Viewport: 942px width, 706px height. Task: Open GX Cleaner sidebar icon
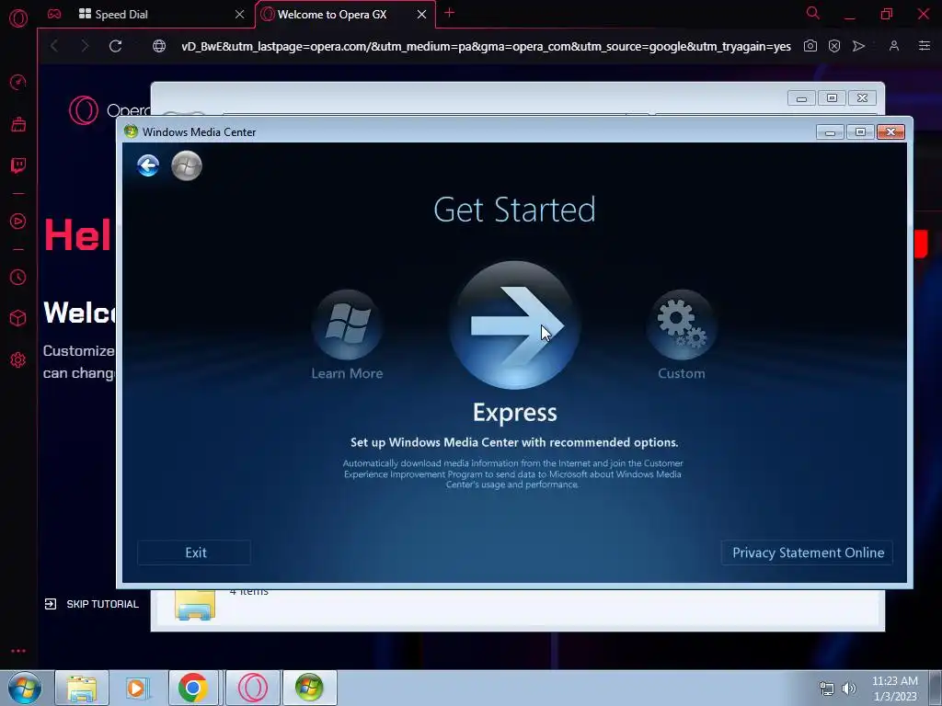18,124
